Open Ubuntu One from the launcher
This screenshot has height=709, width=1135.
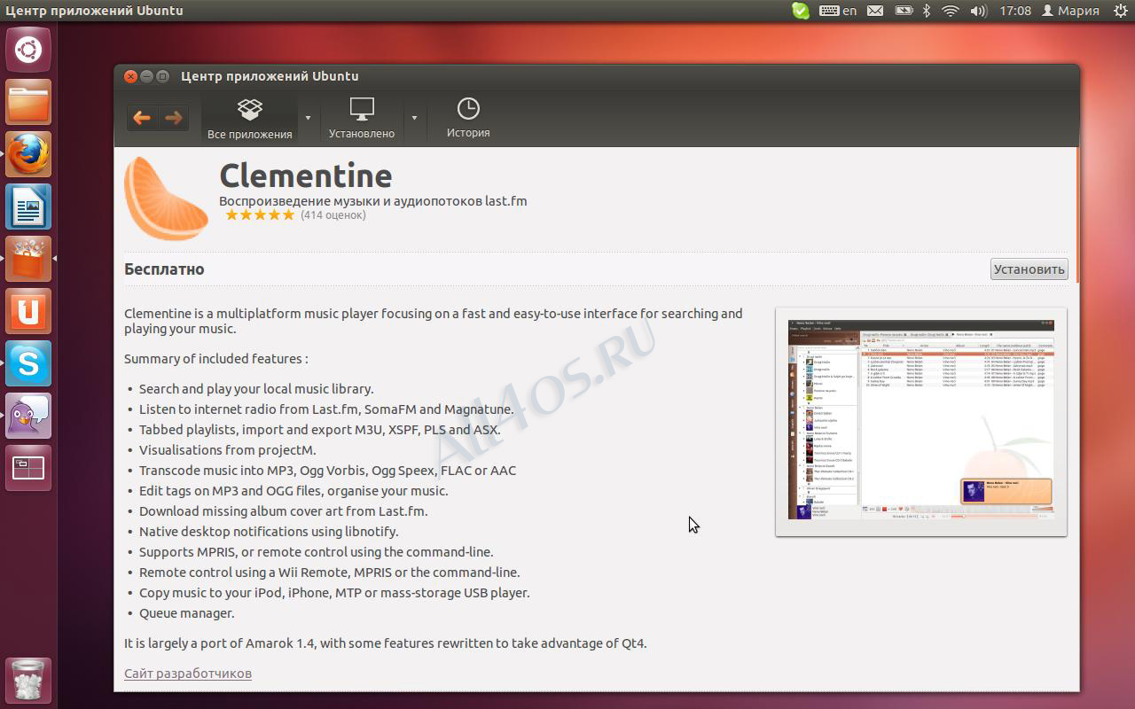coord(28,311)
